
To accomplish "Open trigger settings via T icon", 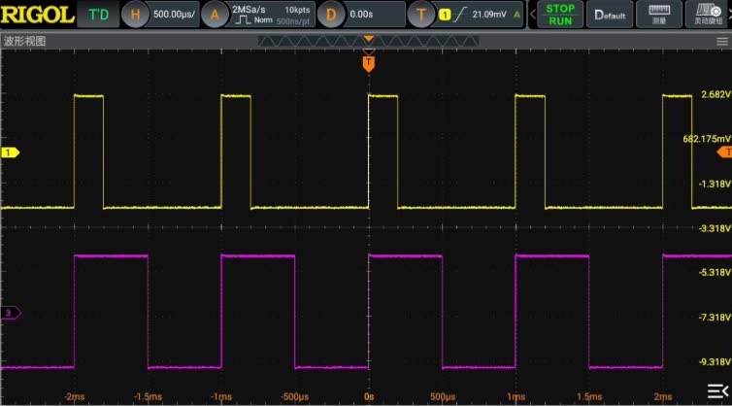I will 421,15.
